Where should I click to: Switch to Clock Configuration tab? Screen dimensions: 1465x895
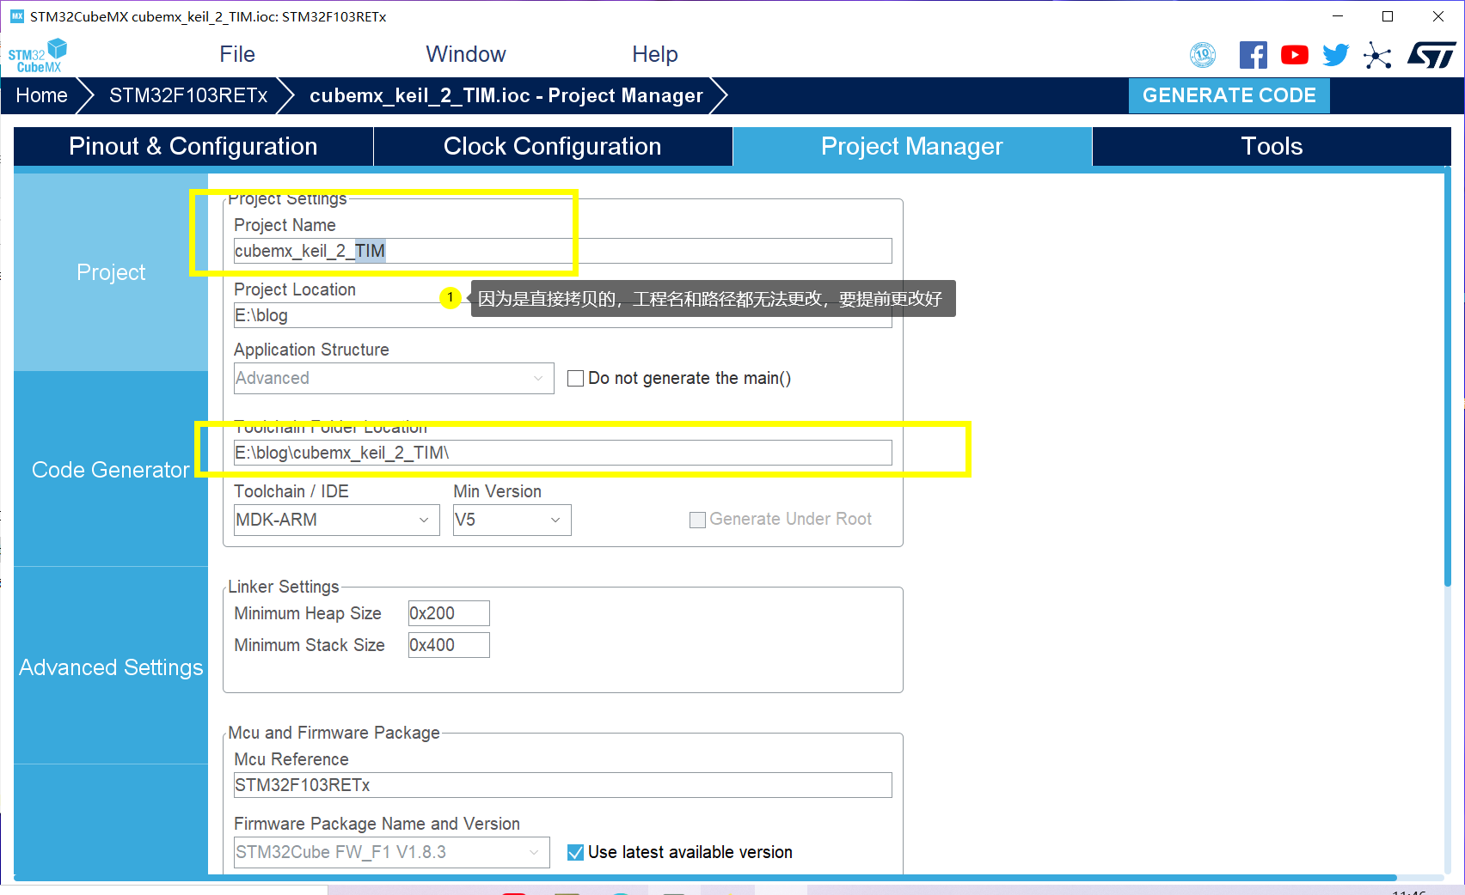click(x=553, y=146)
